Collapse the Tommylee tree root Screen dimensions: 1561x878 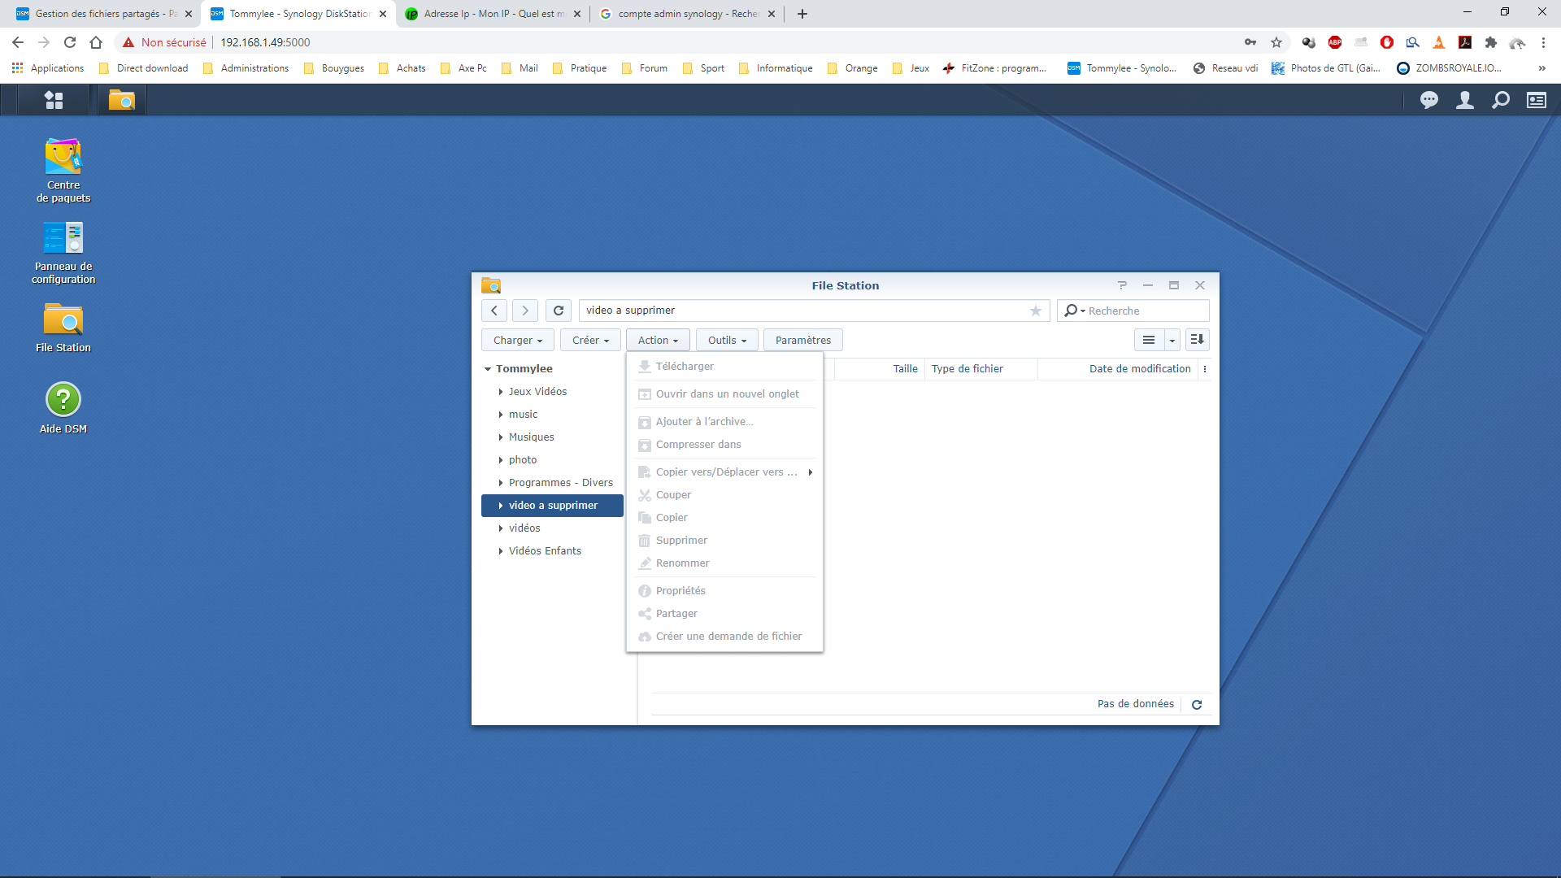pyautogui.click(x=488, y=369)
